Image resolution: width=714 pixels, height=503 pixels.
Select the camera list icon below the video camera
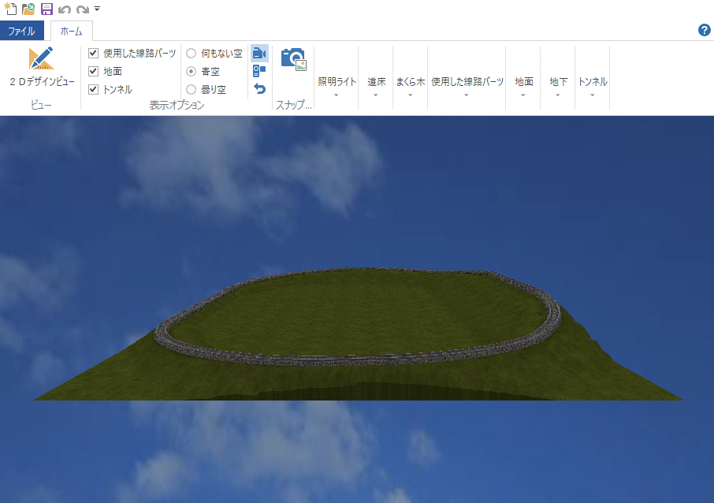pyautogui.click(x=259, y=70)
